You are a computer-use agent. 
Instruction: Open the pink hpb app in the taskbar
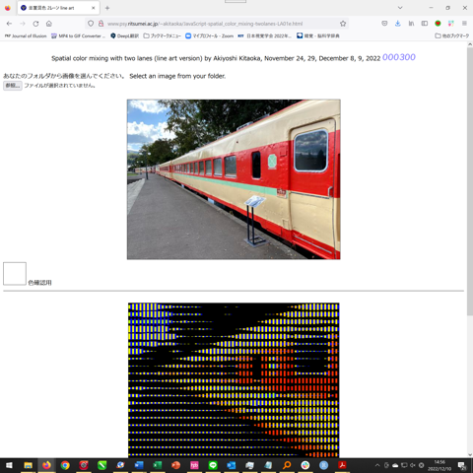194,465
